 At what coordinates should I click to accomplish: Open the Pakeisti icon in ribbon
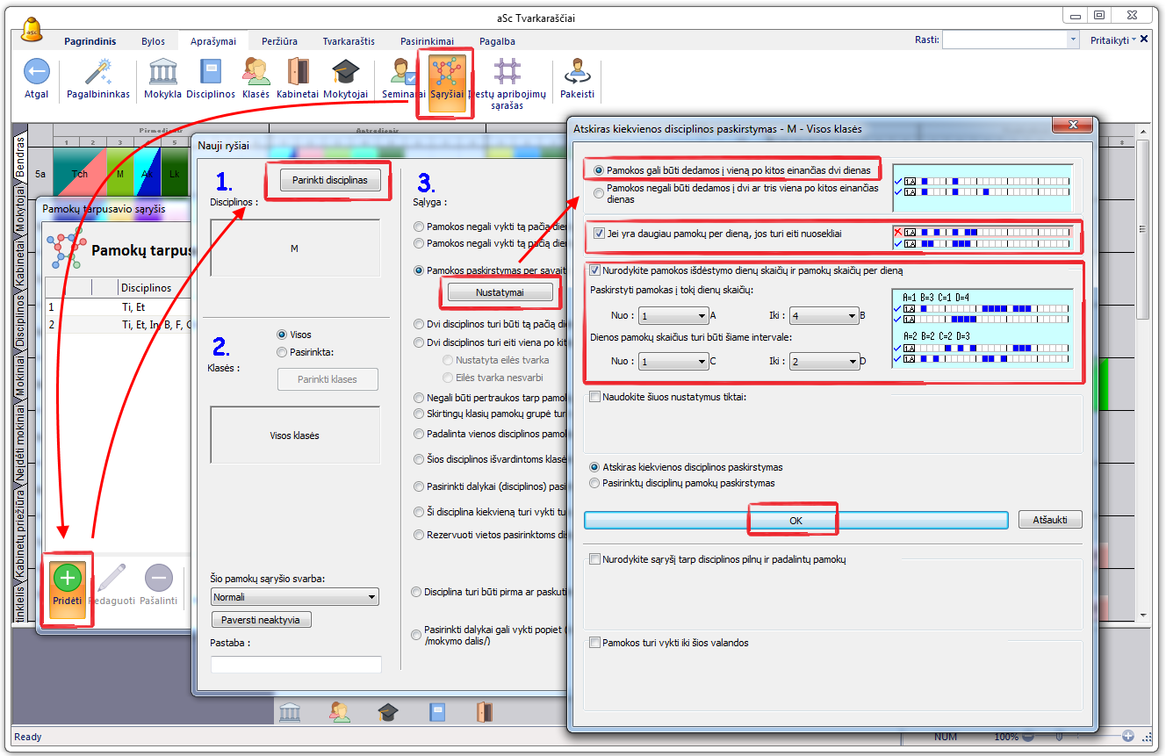tap(577, 74)
